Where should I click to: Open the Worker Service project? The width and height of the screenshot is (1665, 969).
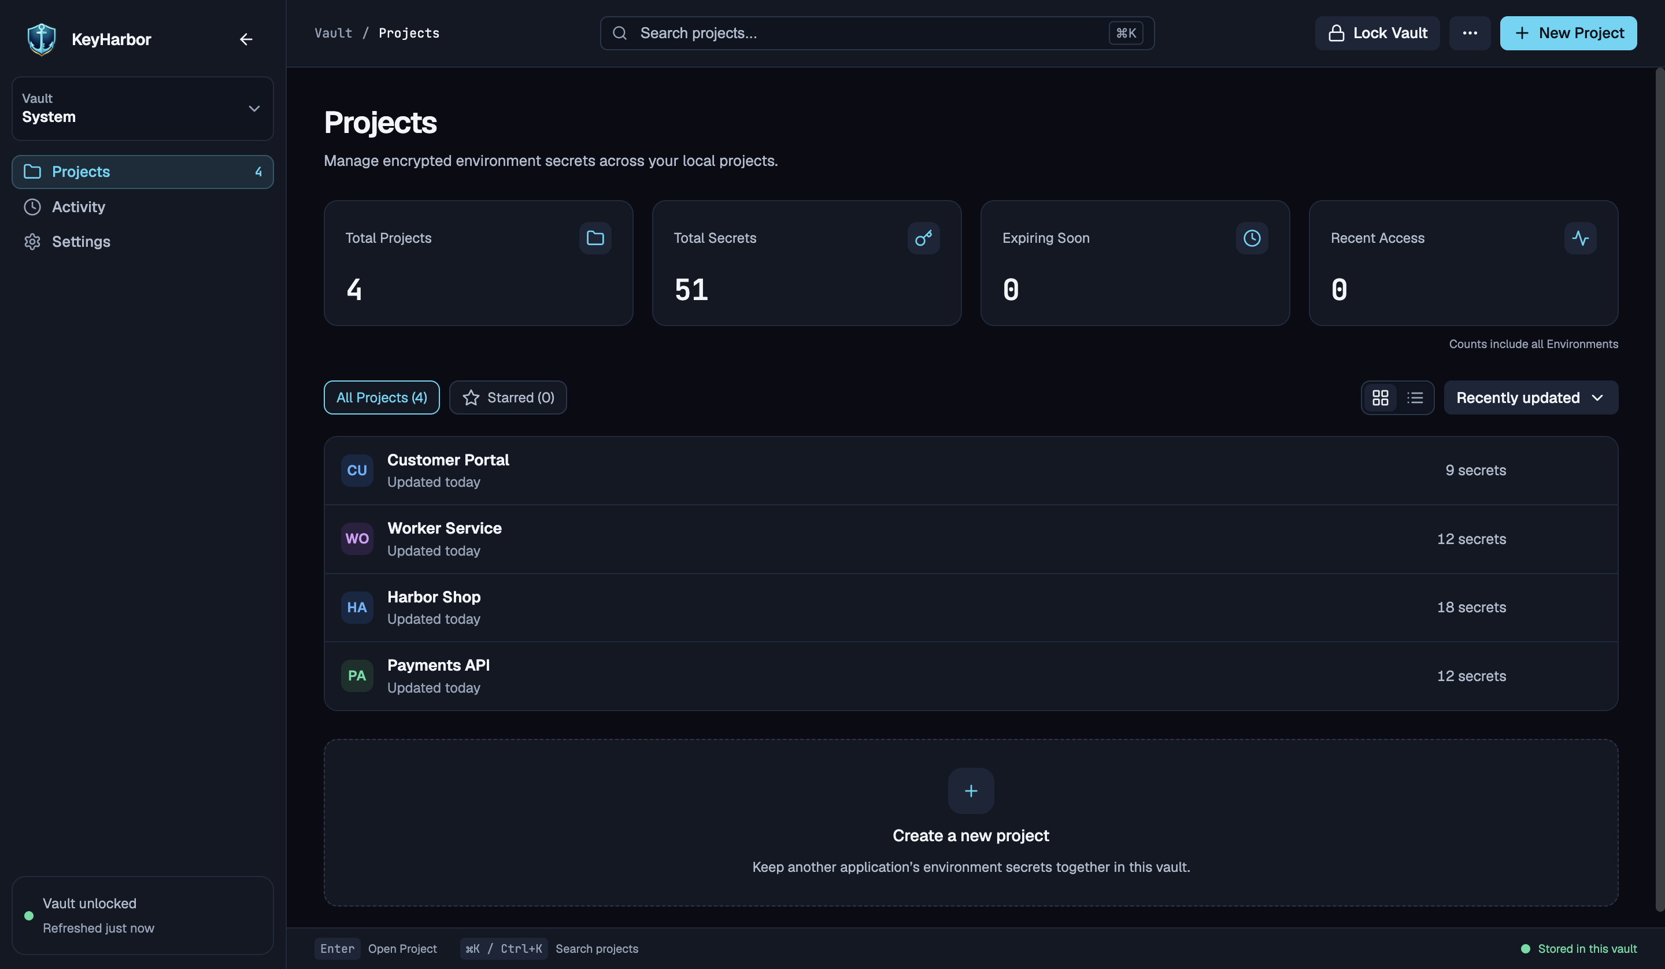click(971, 539)
